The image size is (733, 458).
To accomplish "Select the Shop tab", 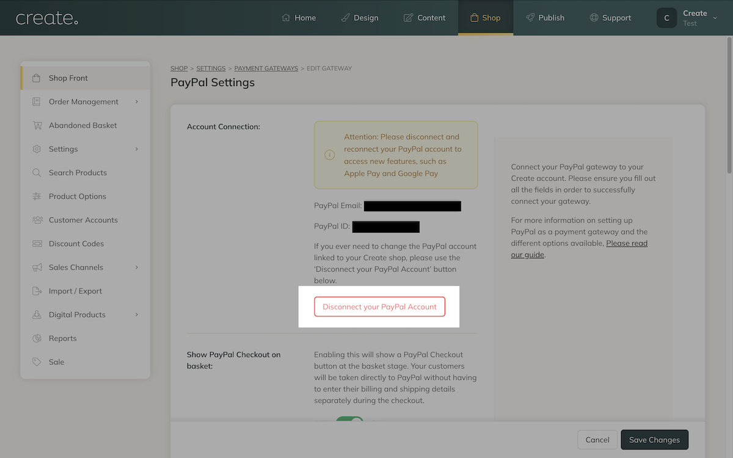I will pyautogui.click(x=486, y=18).
